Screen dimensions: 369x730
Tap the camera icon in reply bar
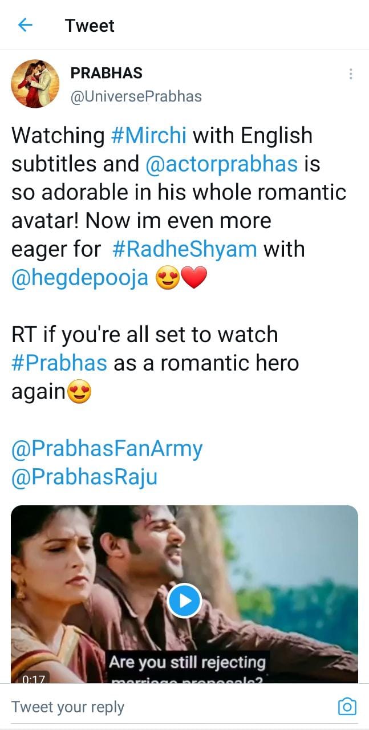pyautogui.click(x=347, y=707)
